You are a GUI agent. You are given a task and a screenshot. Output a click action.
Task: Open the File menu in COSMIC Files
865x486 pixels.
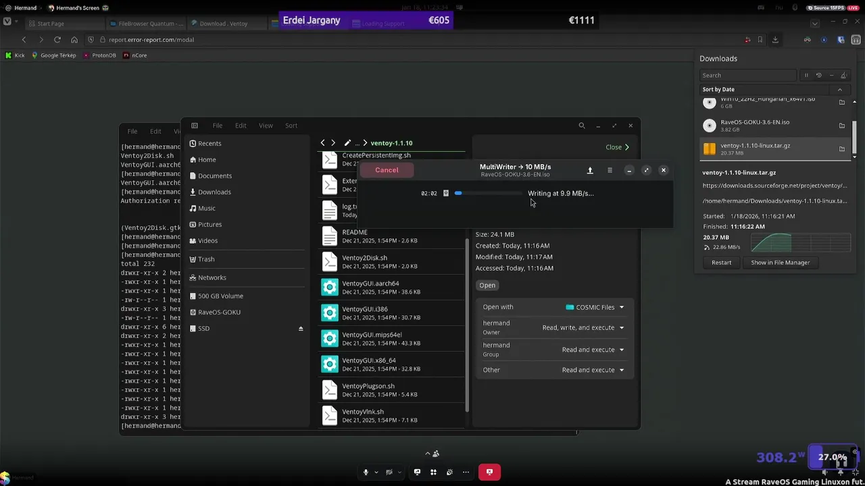click(x=218, y=126)
